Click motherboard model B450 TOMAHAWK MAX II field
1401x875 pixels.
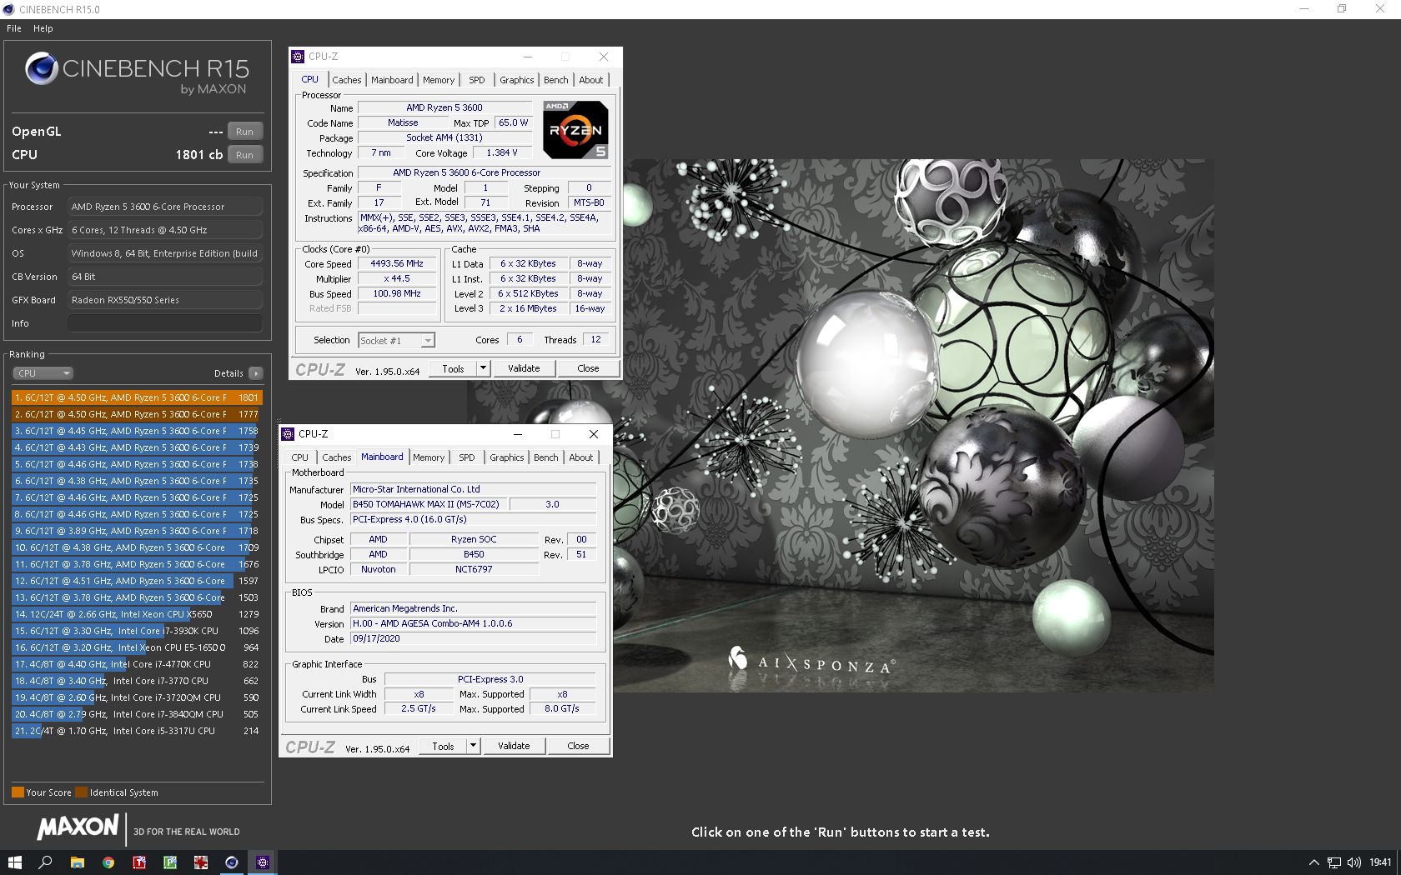[x=428, y=504]
